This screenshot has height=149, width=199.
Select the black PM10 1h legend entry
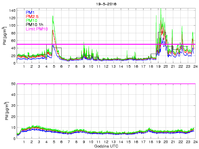[35, 25]
